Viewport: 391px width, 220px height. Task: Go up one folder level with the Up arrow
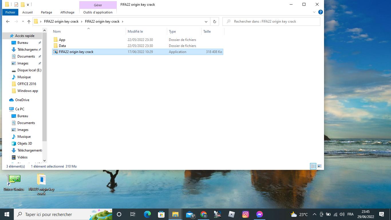pyautogui.click(x=29, y=21)
